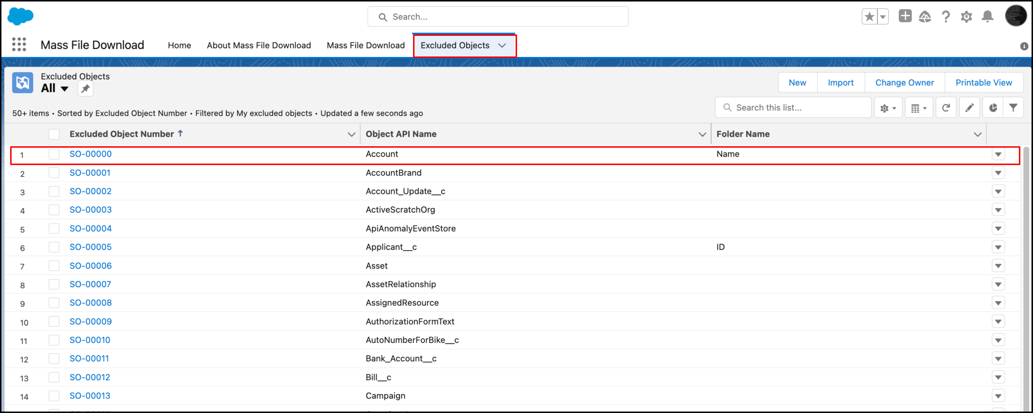
Task: Open Global Actions plus icon
Action: tap(905, 16)
